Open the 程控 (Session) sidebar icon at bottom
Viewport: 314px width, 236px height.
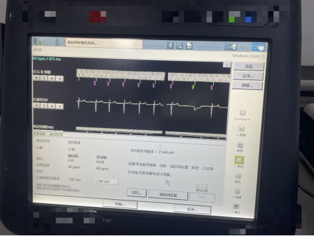(x=236, y=206)
